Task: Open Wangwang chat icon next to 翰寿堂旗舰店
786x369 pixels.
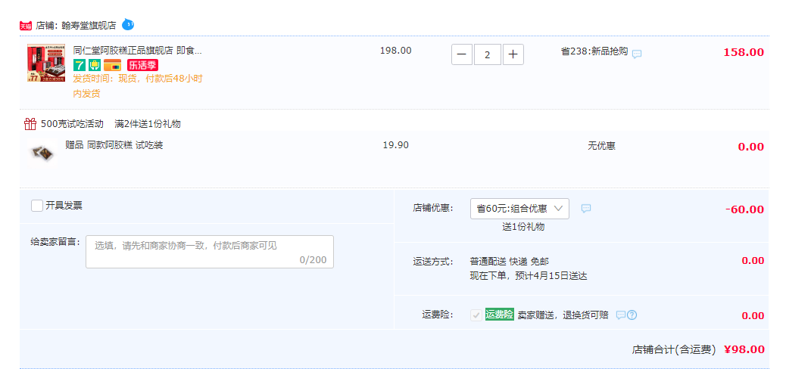Action: coord(128,24)
